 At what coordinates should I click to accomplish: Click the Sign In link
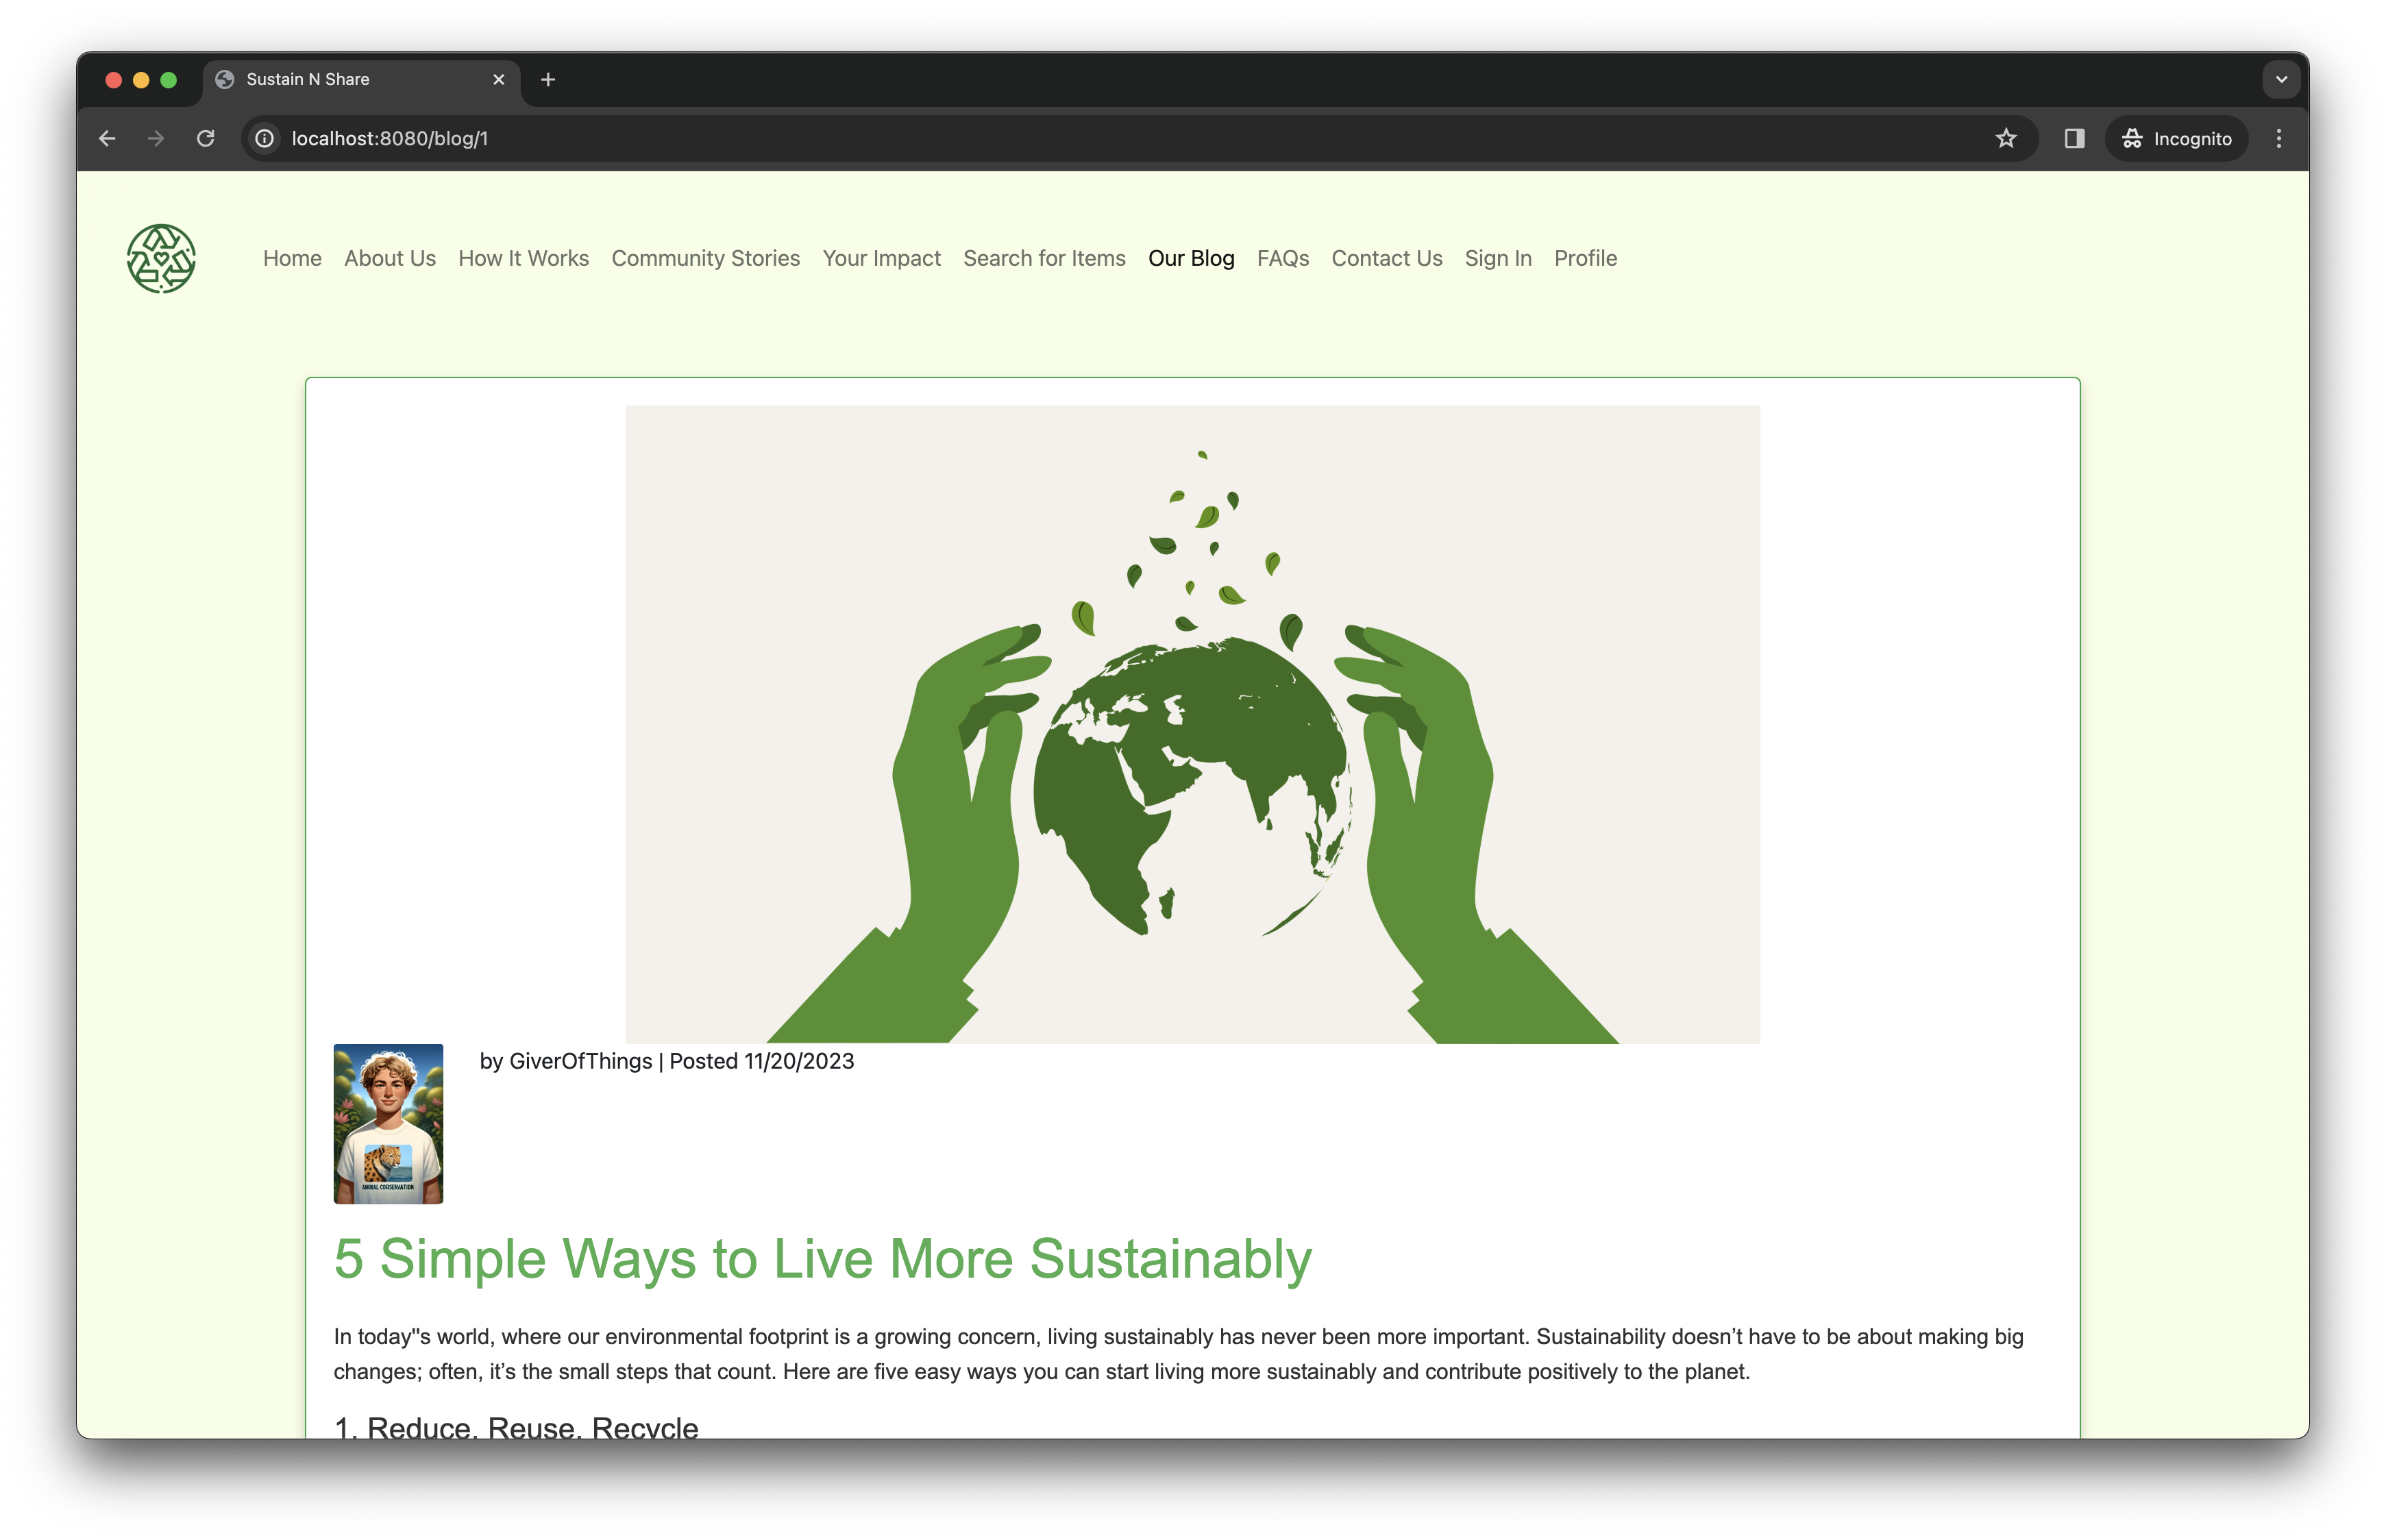1497,258
